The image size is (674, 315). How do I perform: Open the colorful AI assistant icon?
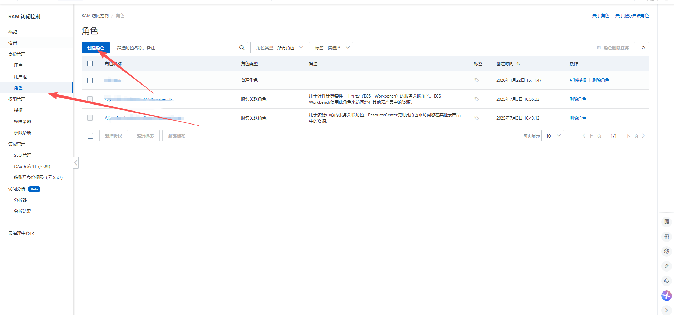pos(666,296)
